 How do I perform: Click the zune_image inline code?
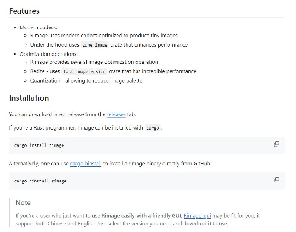pos(95,45)
